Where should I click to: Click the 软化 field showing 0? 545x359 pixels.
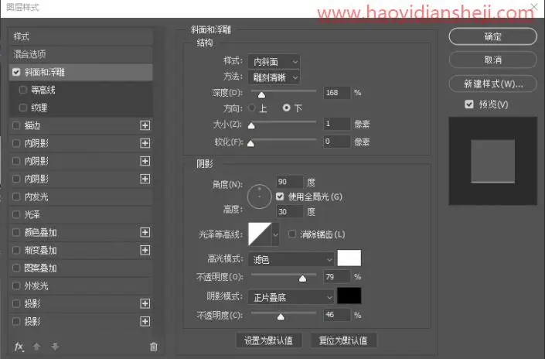[x=337, y=142]
